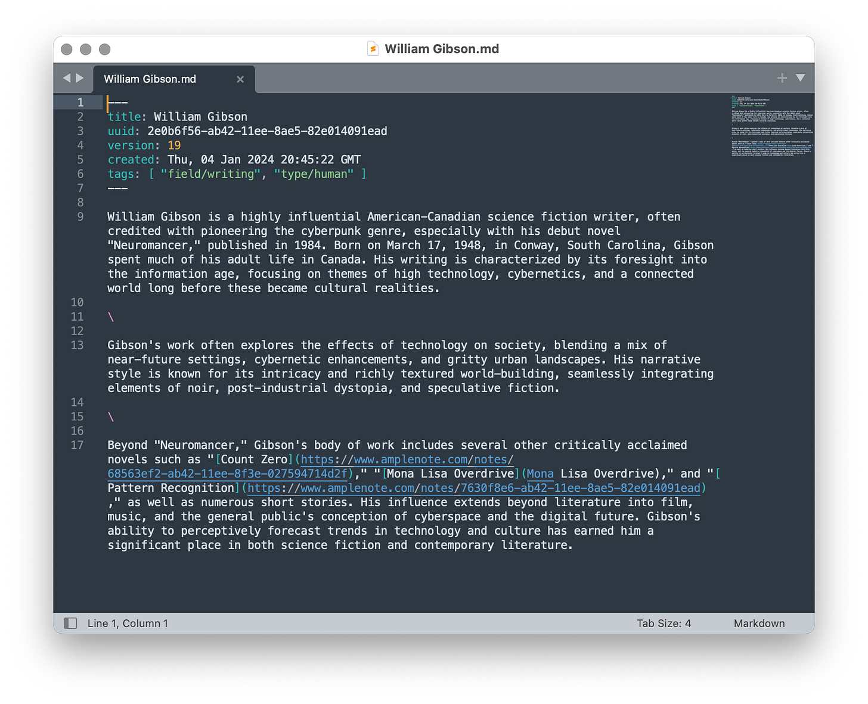The height and width of the screenshot is (704, 868).
Task: Click the backslash on line 15
Action: point(111,417)
